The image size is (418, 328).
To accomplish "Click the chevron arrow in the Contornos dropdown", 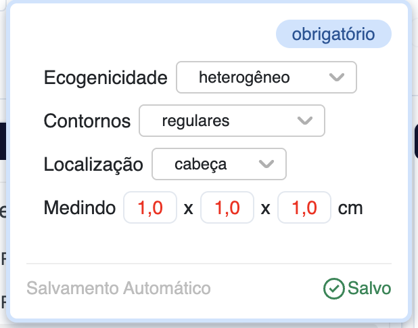I will point(306,121).
